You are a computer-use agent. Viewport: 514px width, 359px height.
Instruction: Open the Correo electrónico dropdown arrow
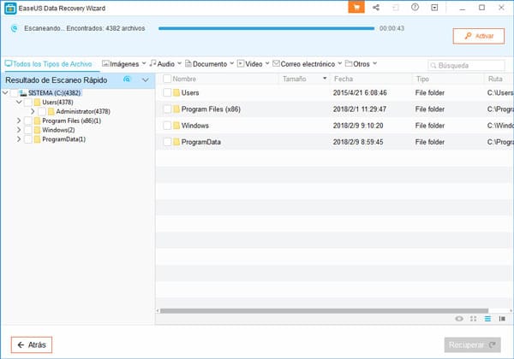pos(339,63)
